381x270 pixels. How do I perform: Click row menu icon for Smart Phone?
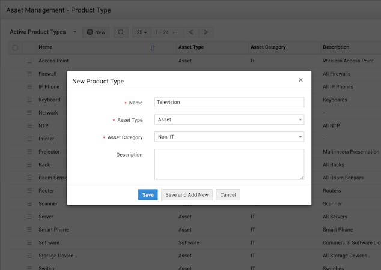[29, 230]
